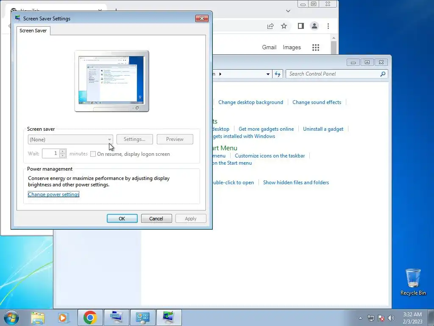Click the Search Control Panel field
This screenshot has height=326, width=434.
click(334, 74)
